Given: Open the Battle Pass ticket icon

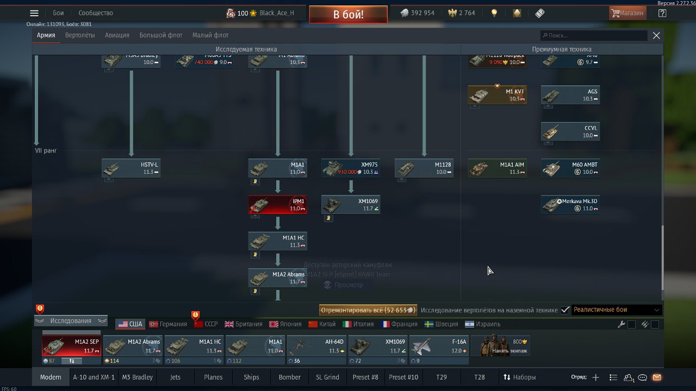Looking at the screenshot, I should click(540, 13).
